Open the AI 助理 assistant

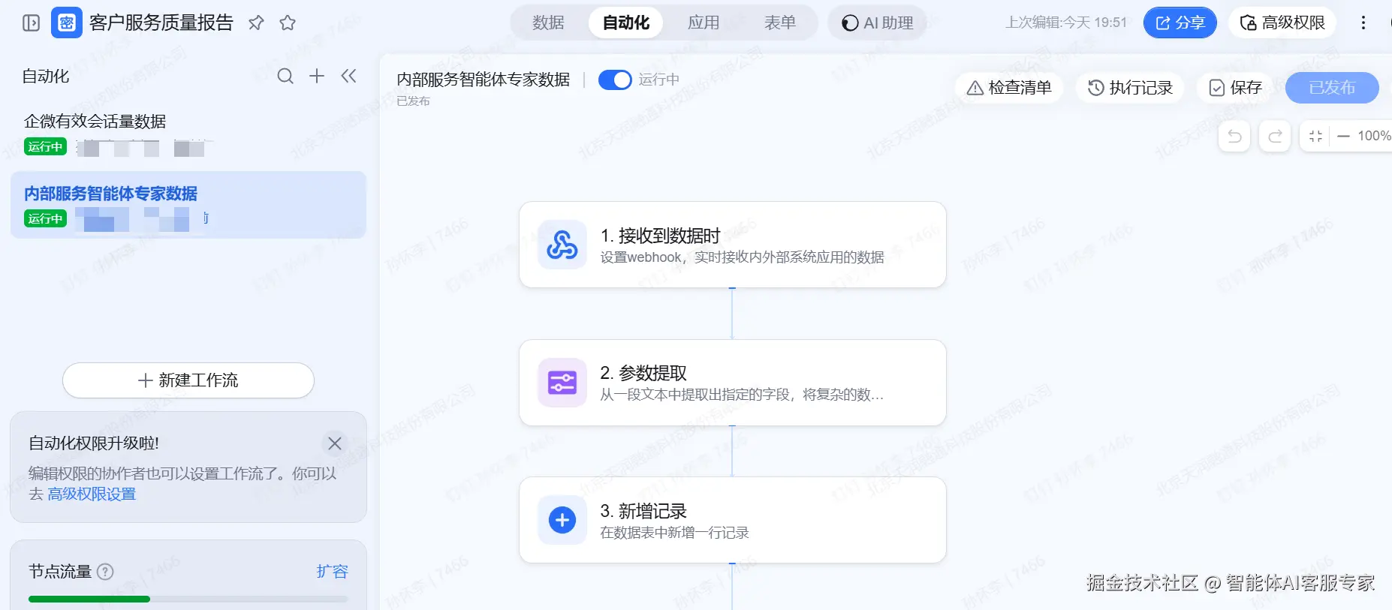(x=877, y=23)
